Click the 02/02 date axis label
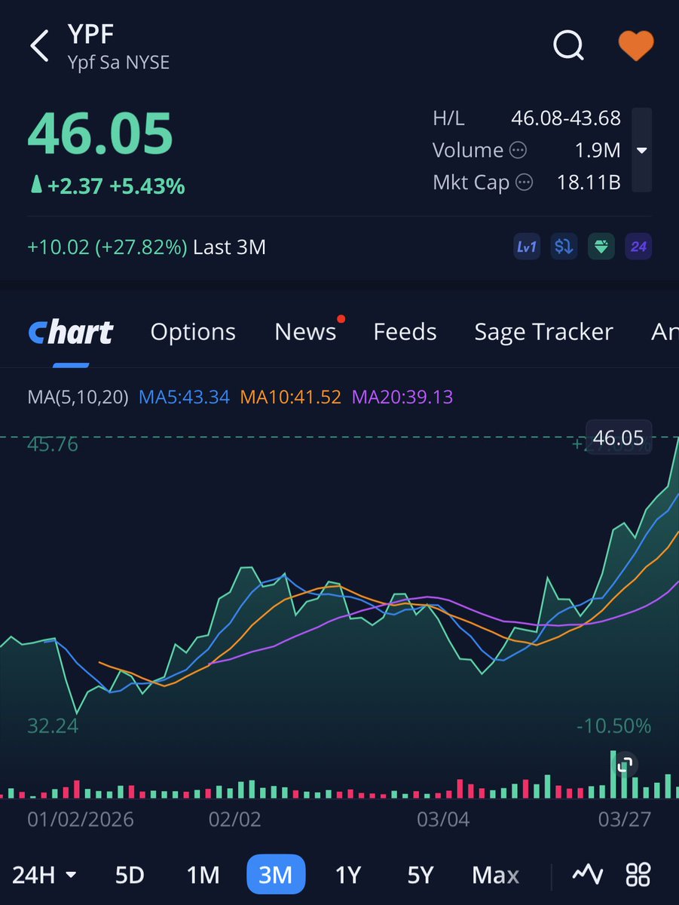Screen dimensions: 679x905 point(235,819)
